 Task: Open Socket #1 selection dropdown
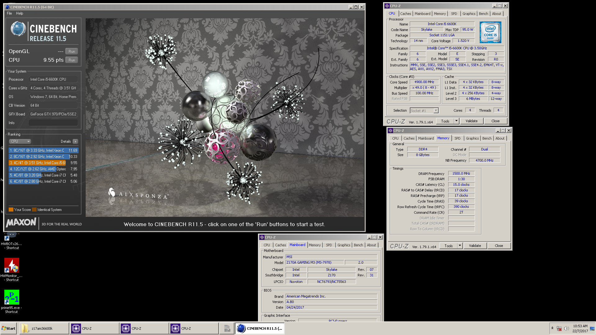(424, 111)
